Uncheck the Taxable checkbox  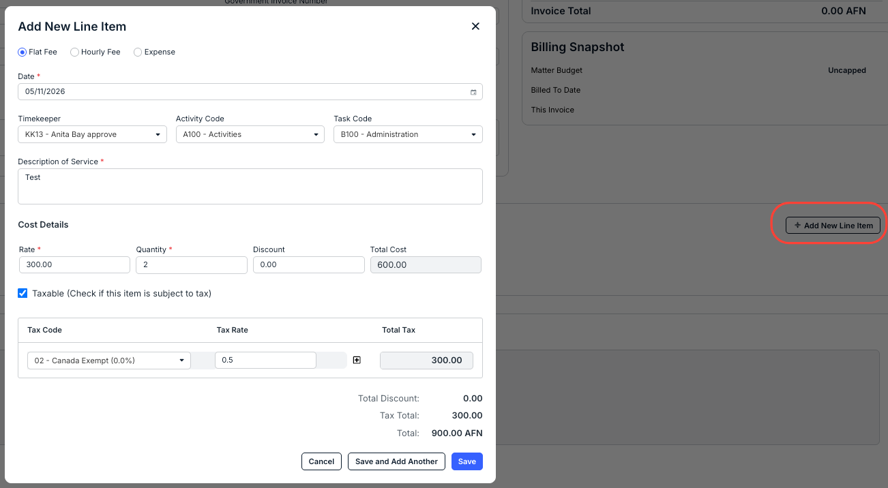(x=23, y=293)
